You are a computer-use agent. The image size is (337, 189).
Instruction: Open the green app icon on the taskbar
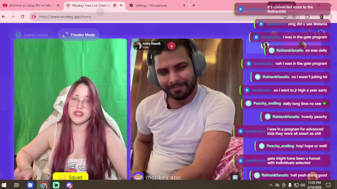click(56, 185)
